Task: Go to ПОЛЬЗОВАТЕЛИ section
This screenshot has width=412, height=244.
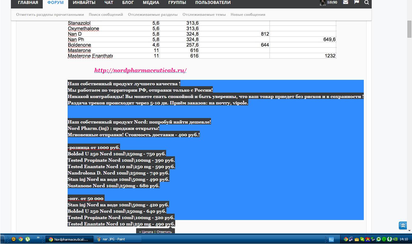Action: [x=213, y=3]
